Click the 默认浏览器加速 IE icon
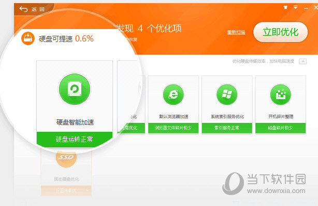Image resolution: width=318 pixels, height=206 pixels. point(174,94)
